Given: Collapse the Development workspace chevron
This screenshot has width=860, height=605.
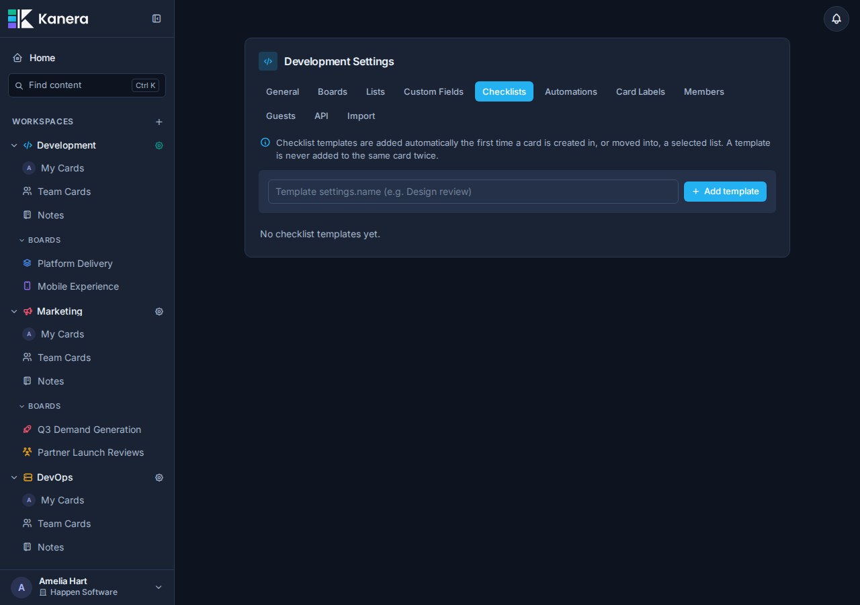Looking at the screenshot, I should 14,145.
